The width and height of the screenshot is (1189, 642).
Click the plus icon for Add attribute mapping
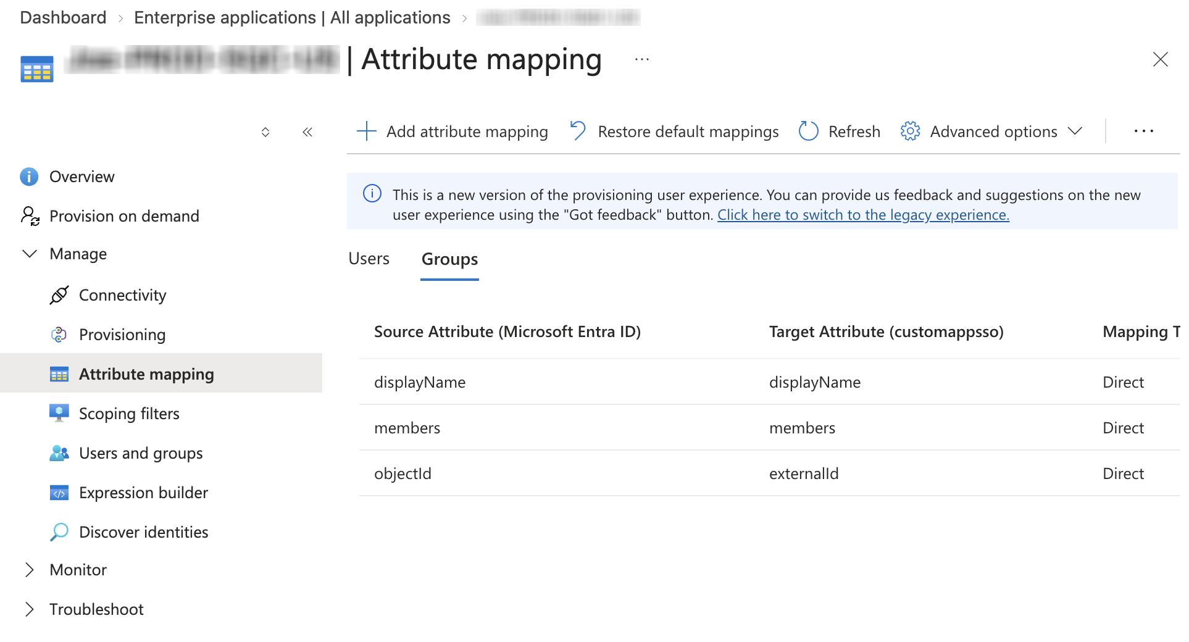click(x=367, y=131)
